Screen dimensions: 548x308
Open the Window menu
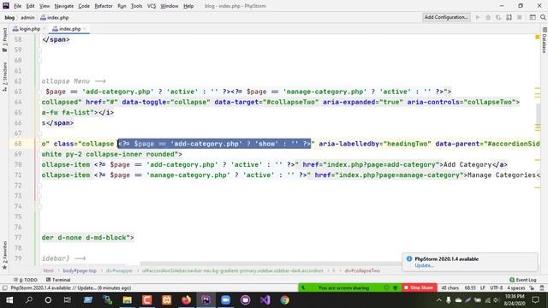pyautogui.click(x=170, y=6)
